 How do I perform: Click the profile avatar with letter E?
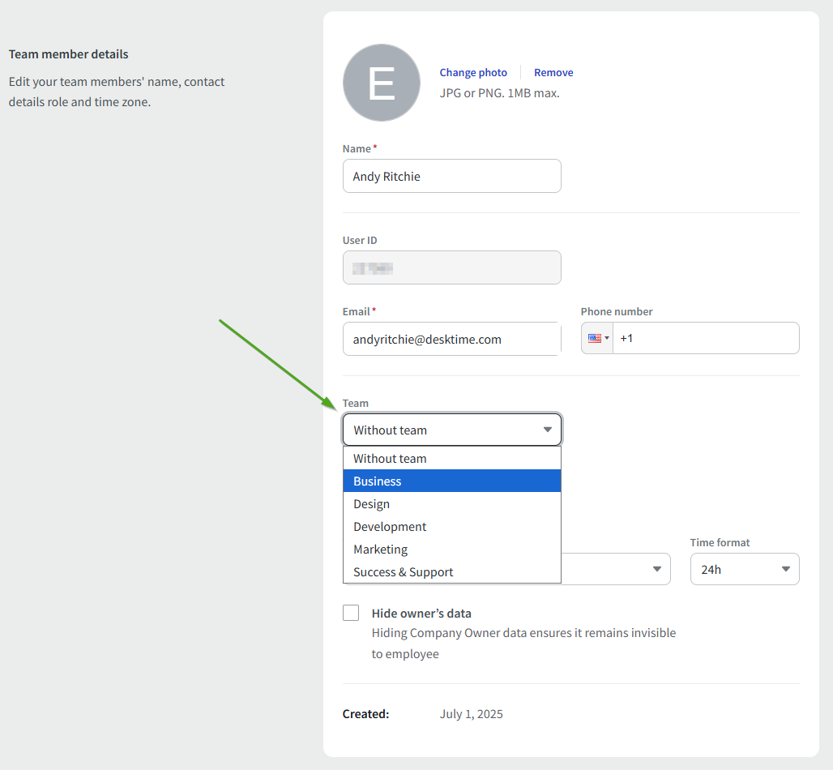[x=381, y=83]
